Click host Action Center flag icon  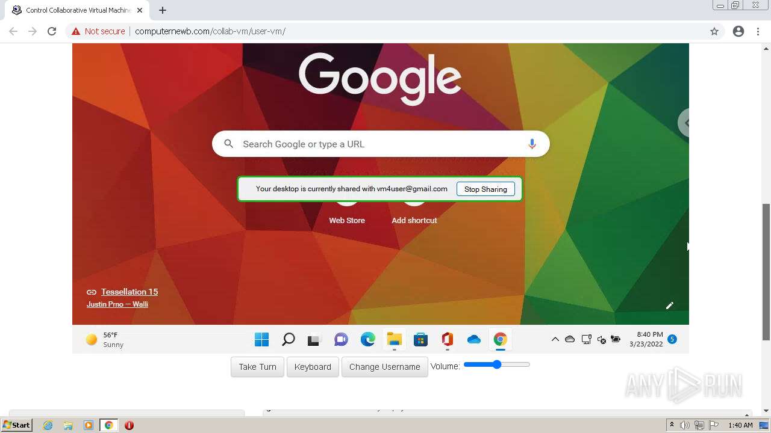point(713,425)
